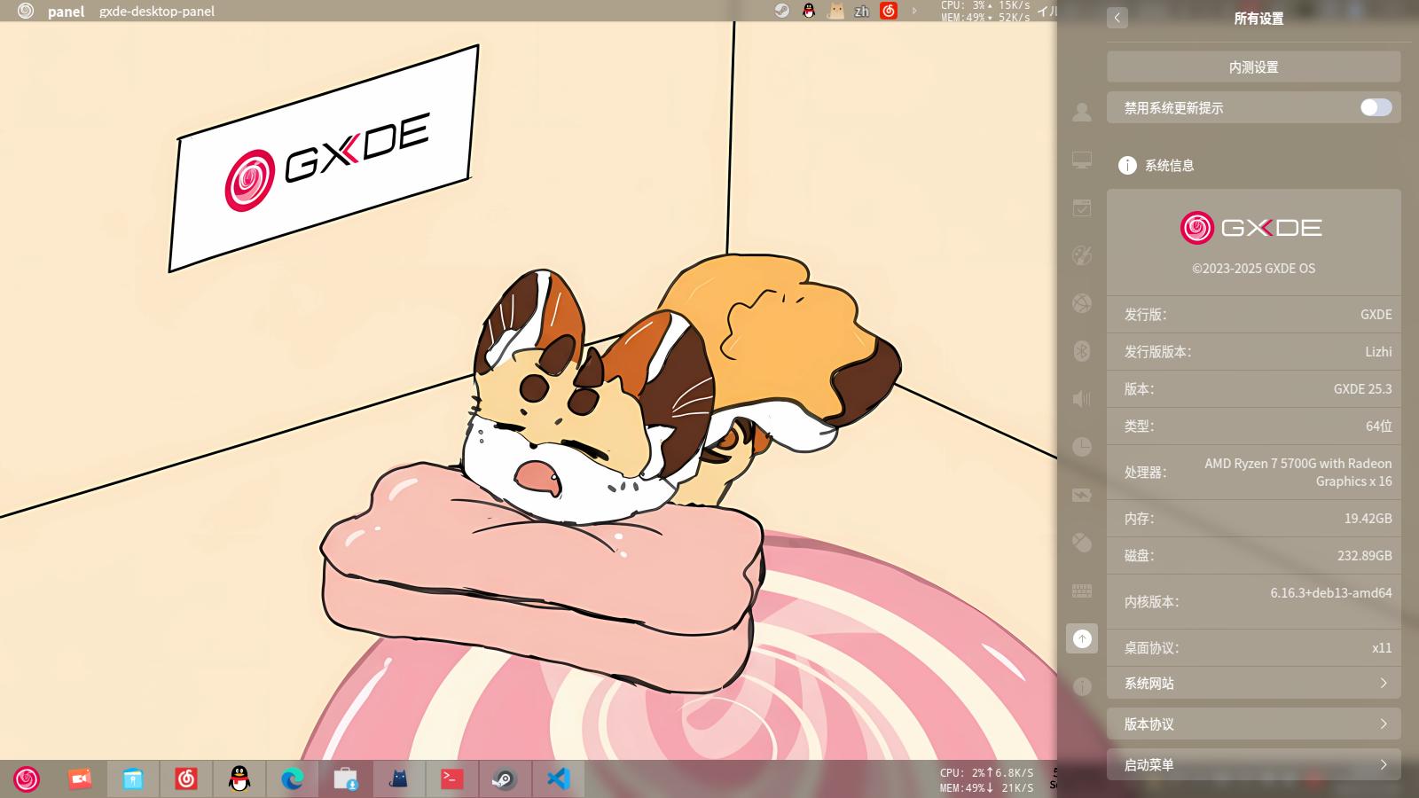The image size is (1419, 798).
Task: Open 系统网站 row chevron
Action: (x=1384, y=683)
